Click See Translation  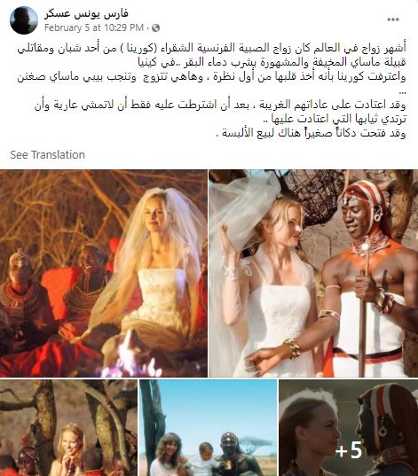coord(47,155)
